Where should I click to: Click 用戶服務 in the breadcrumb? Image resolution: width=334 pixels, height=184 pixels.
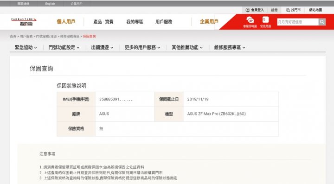pos(26,36)
